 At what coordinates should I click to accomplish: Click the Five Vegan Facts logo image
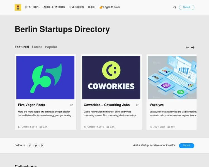tap(45, 77)
